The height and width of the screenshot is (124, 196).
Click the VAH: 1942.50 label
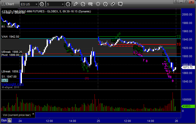[10, 37]
